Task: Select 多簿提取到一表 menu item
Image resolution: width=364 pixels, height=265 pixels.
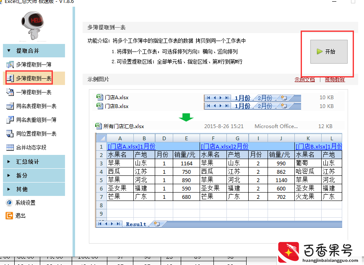Action: point(34,78)
